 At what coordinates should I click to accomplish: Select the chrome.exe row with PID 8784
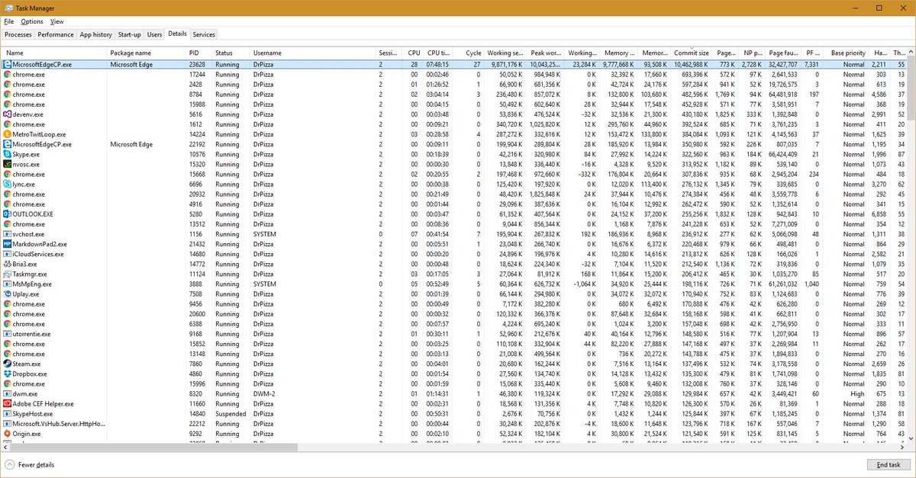pos(453,95)
